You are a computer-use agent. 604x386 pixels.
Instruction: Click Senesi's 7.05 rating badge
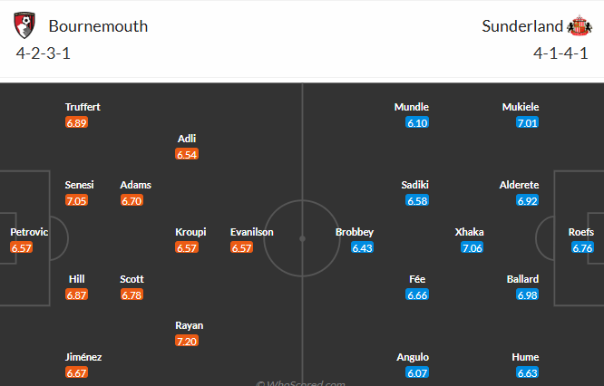[x=76, y=200]
